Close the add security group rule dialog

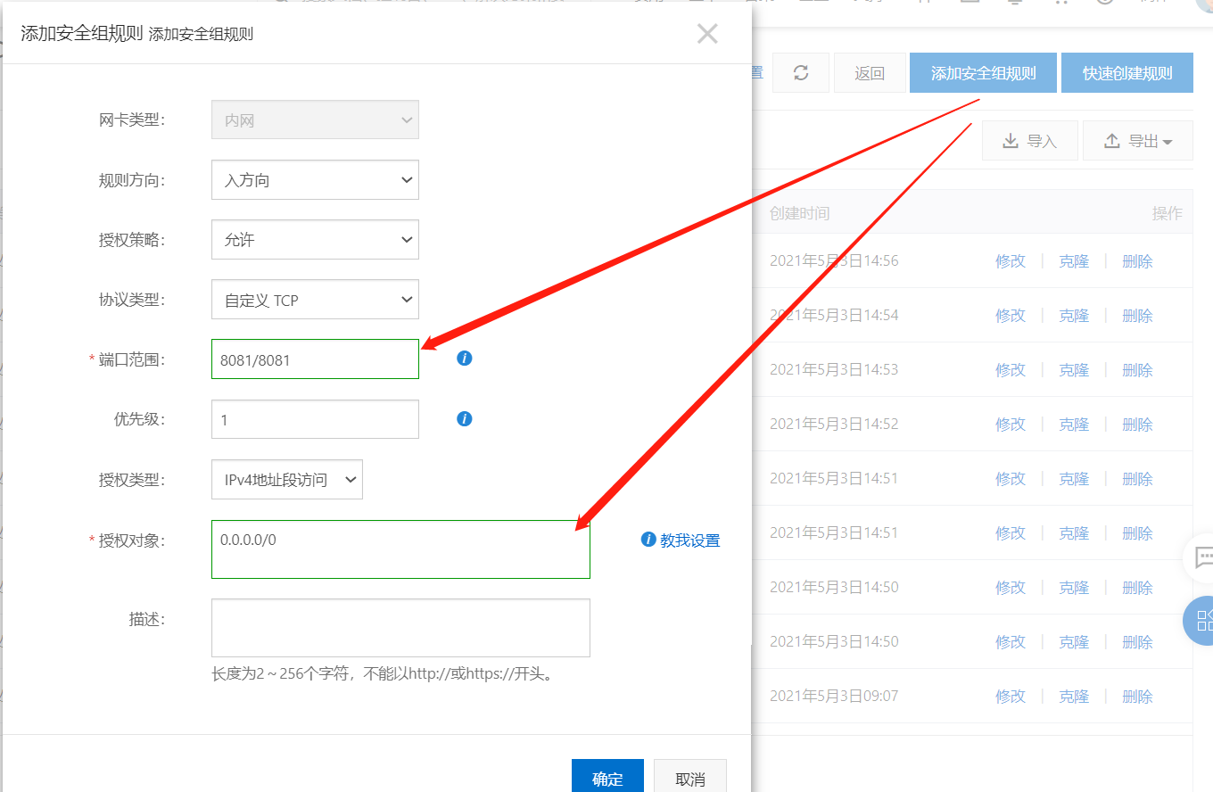(707, 34)
